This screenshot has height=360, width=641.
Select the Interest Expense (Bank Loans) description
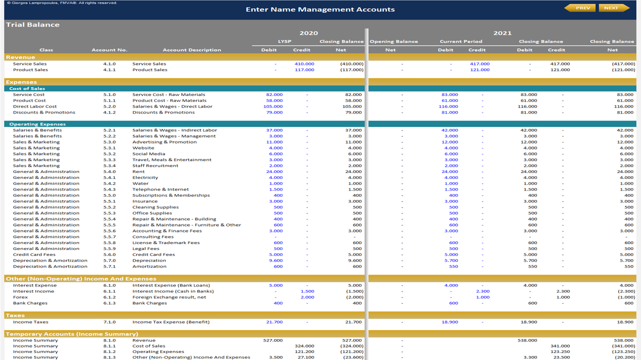point(171,285)
